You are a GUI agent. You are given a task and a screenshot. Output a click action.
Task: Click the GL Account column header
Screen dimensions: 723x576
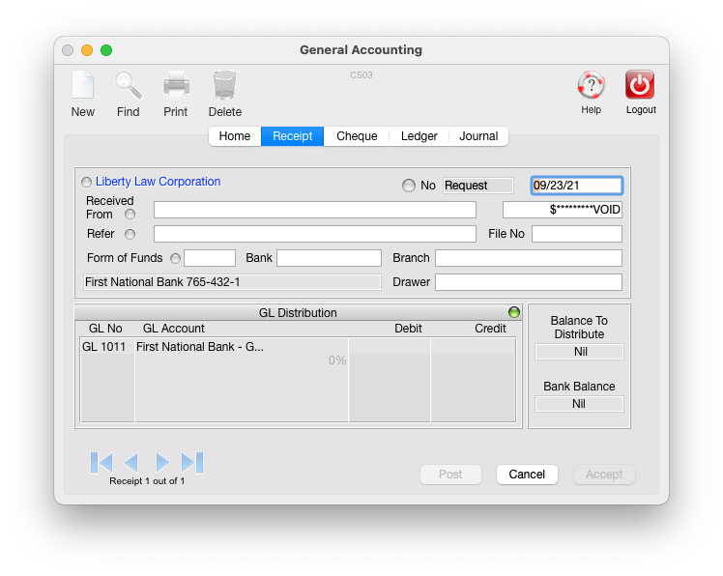pos(173,329)
